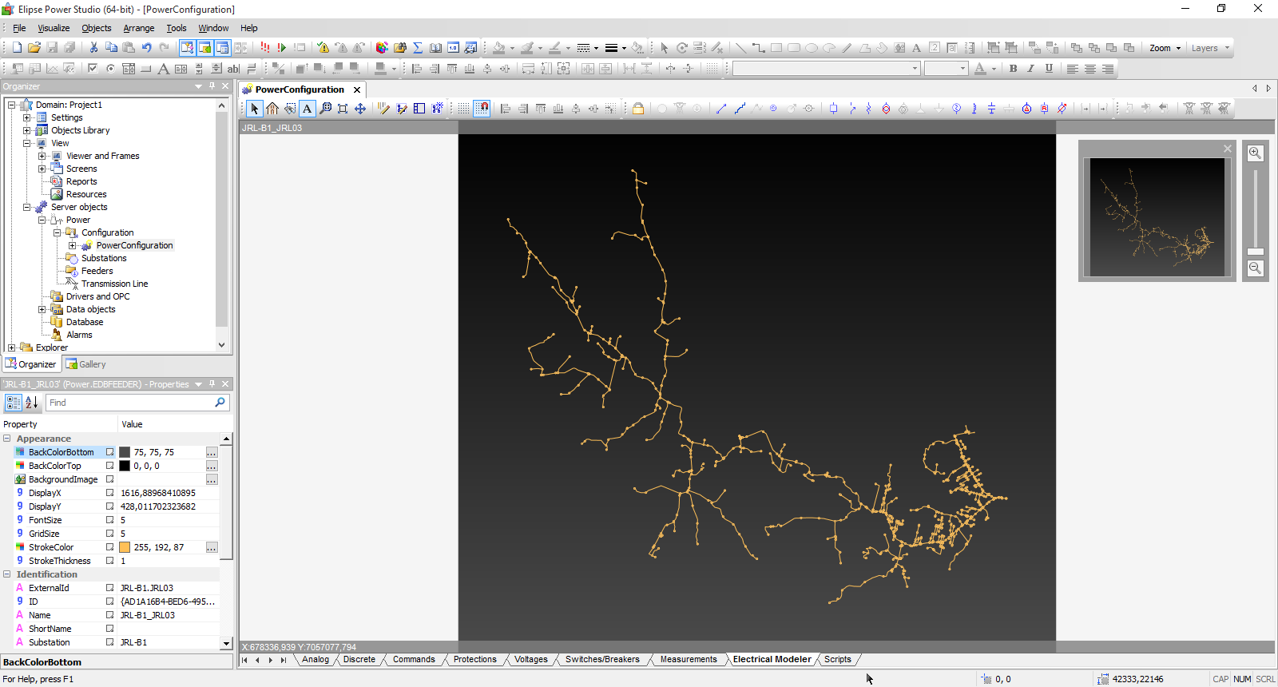Toggle BackColorTop link checkbox
Viewport: 1278px width, 687px height.
coord(110,466)
